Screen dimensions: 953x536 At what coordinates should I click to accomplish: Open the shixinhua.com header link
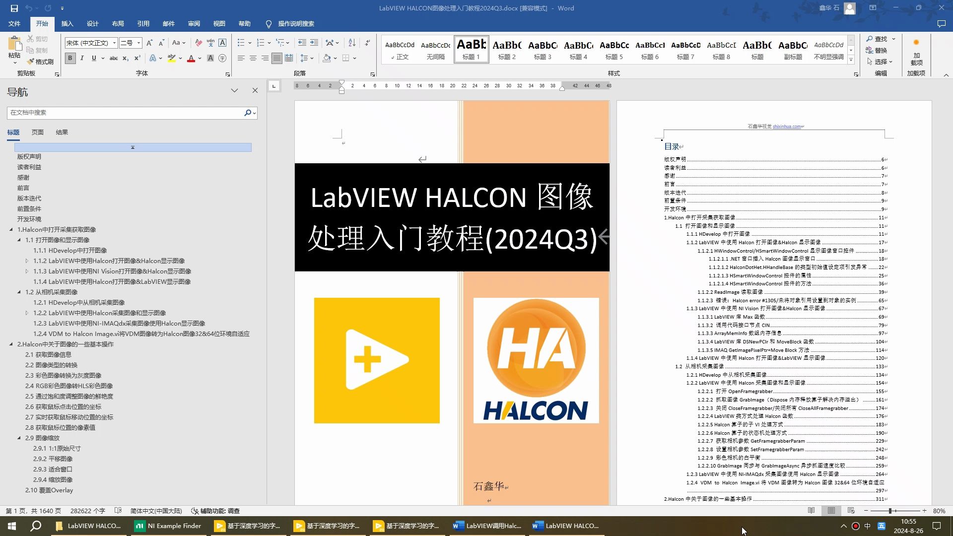(x=787, y=127)
